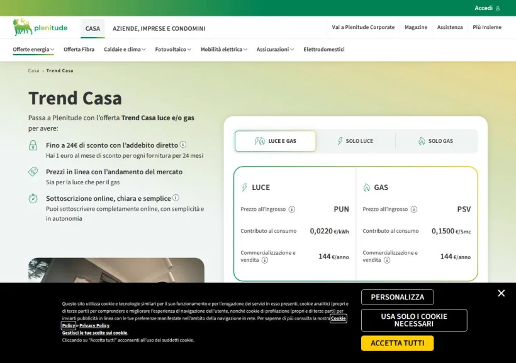Click the Trend Casa page heading
The image size is (516, 363).
(75, 98)
